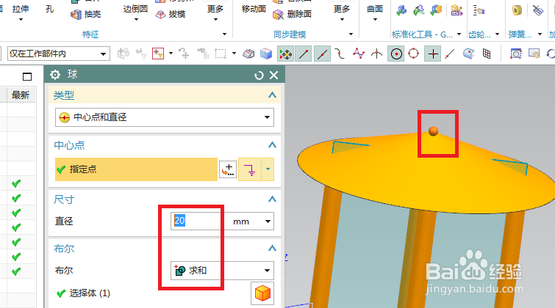
Task: Toggle the Pole snap option
Action: point(358,54)
